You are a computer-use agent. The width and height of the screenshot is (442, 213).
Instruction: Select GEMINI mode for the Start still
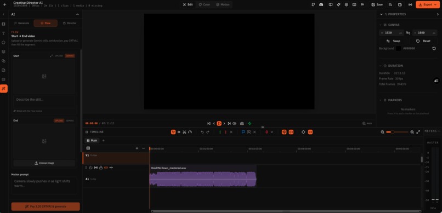[x=70, y=56]
